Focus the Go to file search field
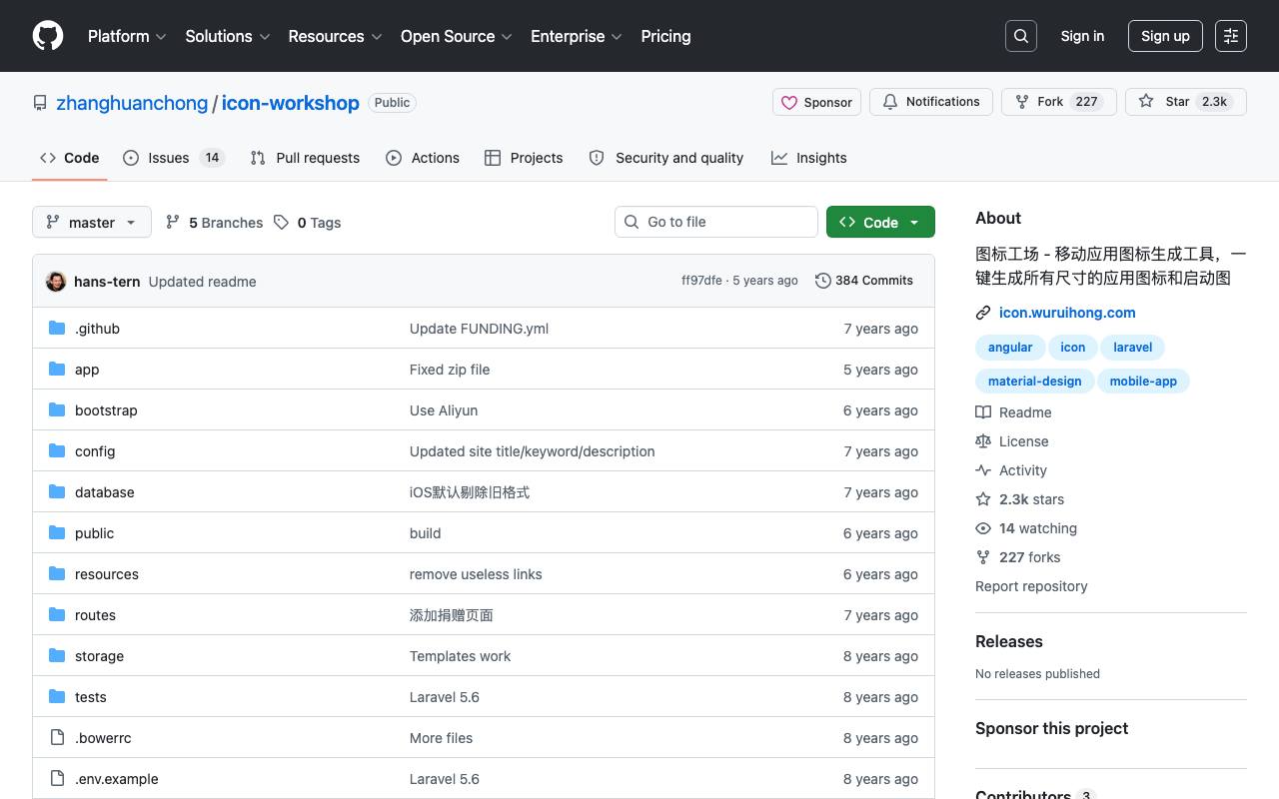 pyautogui.click(x=716, y=222)
